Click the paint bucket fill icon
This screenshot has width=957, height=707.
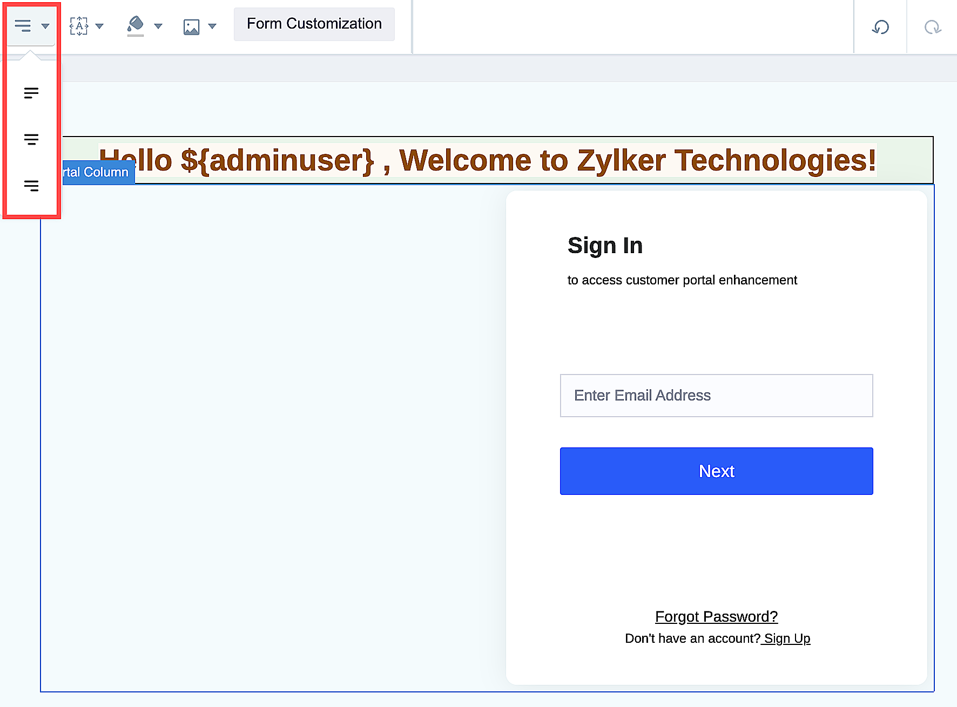[x=135, y=25]
